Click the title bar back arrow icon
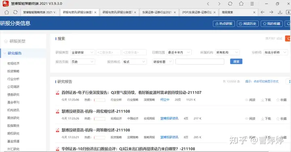Viewport: 291px width, 152px height. tap(208, 4)
